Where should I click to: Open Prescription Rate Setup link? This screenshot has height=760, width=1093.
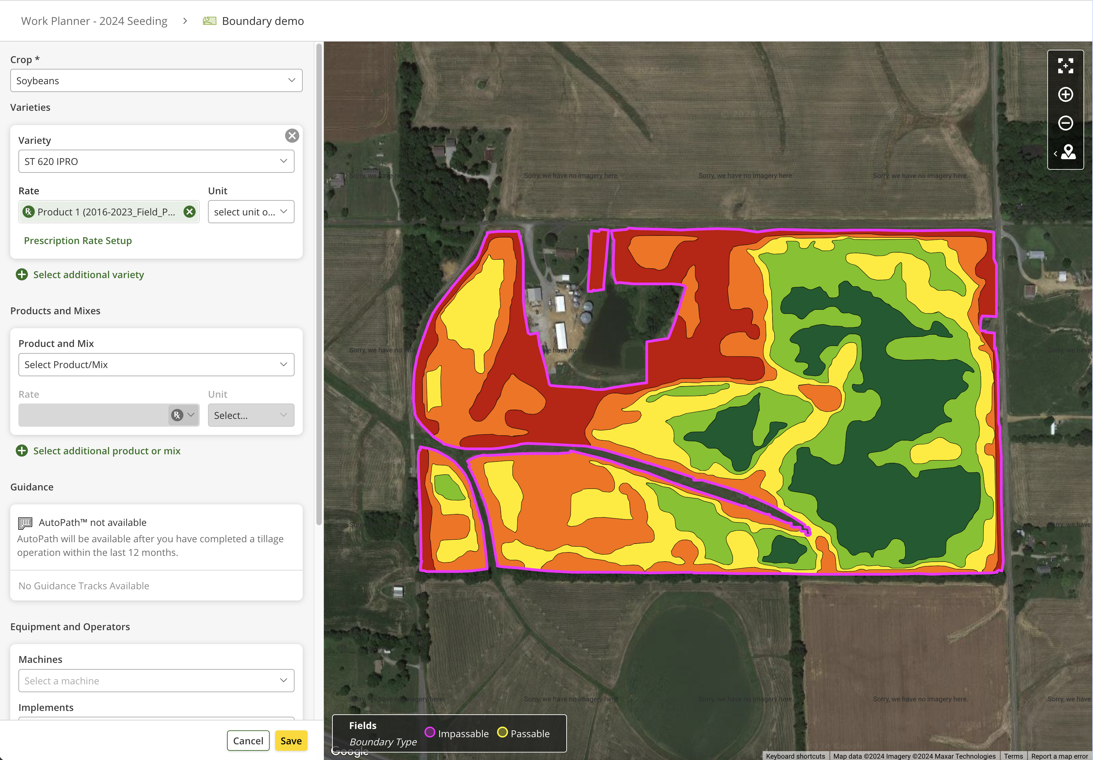(78, 241)
